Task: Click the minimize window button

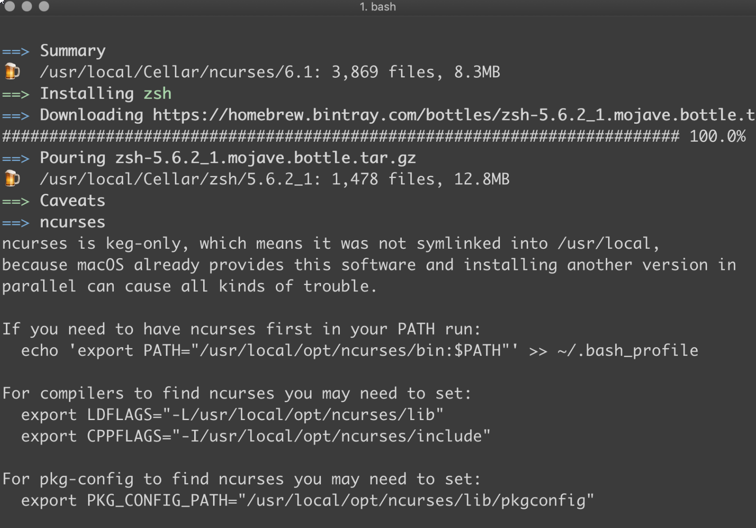Action: (x=27, y=6)
